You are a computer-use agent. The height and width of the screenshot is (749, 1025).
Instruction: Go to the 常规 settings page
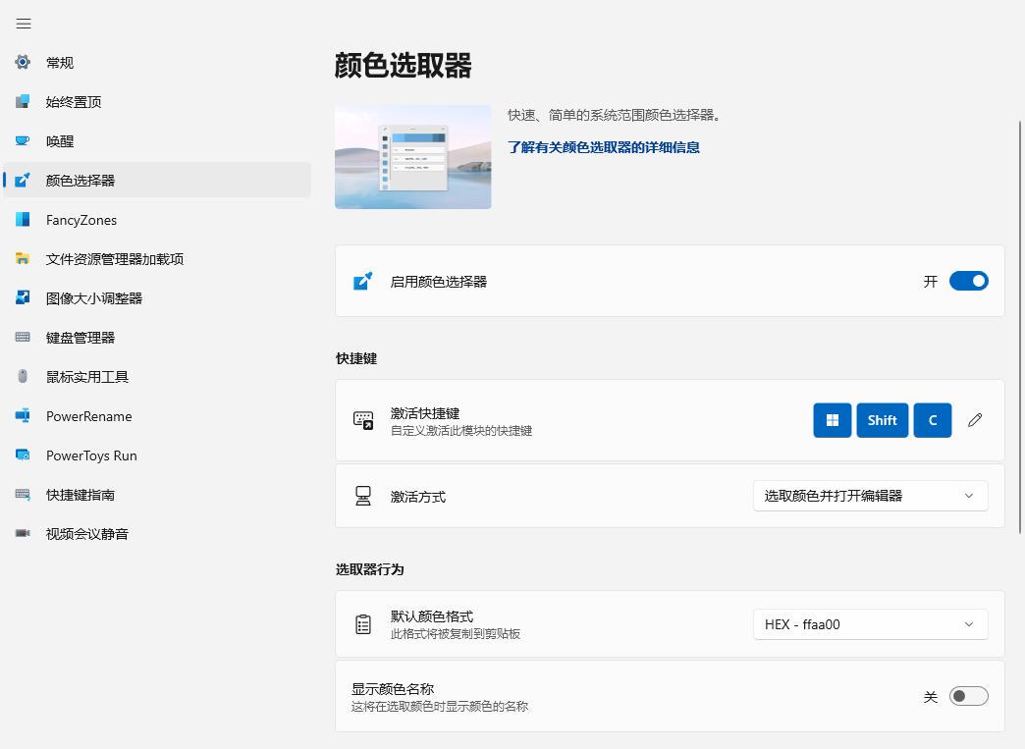pyautogui.click(x=157, y=62)
